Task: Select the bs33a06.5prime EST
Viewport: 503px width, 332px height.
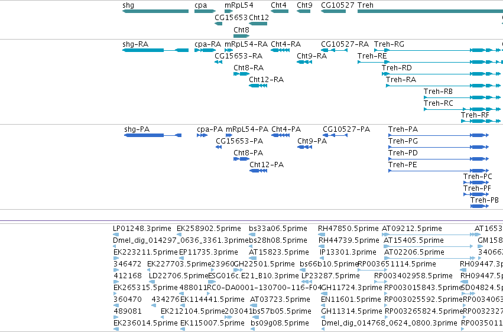Action: pos(253,235)
